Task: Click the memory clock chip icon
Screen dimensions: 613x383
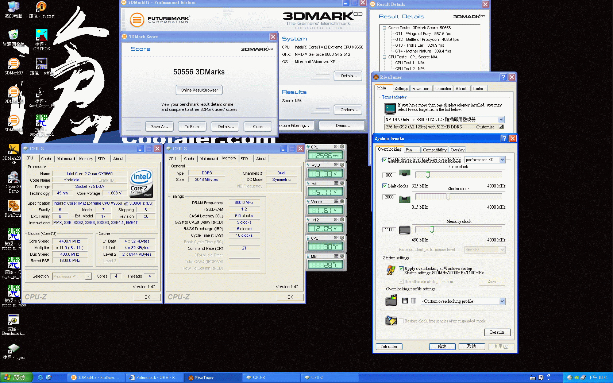Action: coord(404,230)
